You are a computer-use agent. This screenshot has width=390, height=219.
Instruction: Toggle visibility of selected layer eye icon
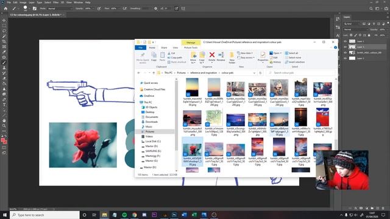(346, 47)
